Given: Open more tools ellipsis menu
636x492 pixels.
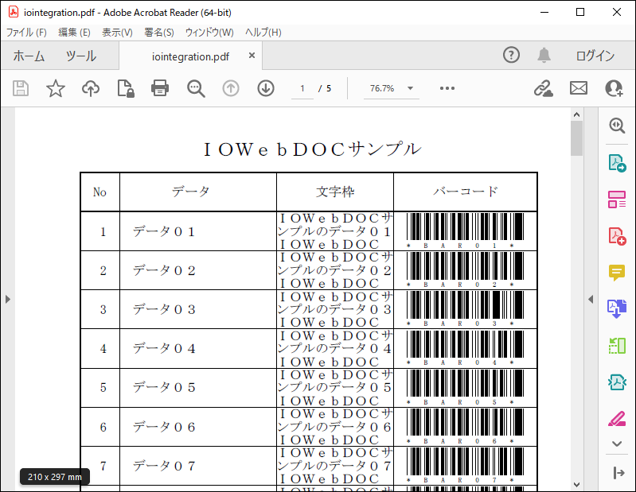Looking at the screenshot, I should pos(447,88).
